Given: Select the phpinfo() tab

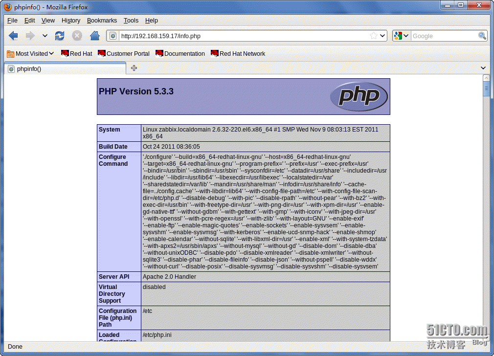Looking at the screenshot, I should coord(65,68).
